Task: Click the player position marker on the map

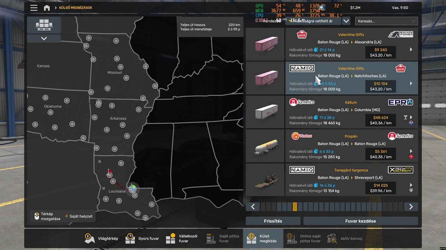Action: (x=132, y=189)
